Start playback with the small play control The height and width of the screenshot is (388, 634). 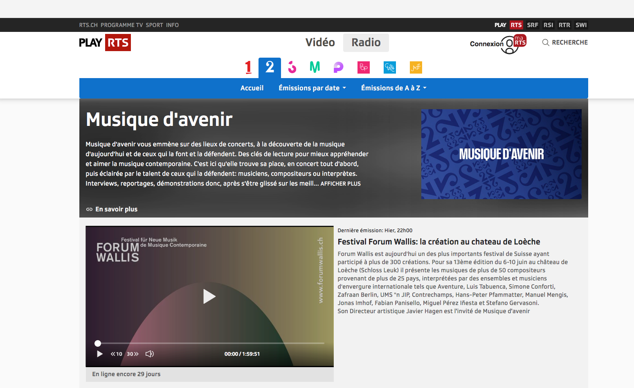pyautogui.click(x=99, y=354)
